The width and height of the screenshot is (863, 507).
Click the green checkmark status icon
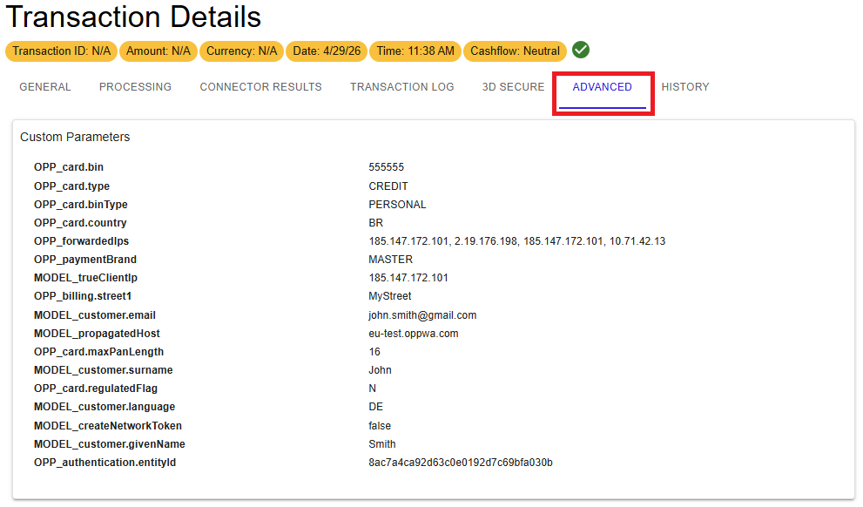point(580,51)
